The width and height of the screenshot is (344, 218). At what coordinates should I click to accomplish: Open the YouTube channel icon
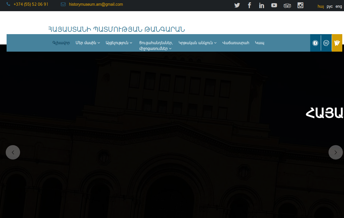coord(274,5)
